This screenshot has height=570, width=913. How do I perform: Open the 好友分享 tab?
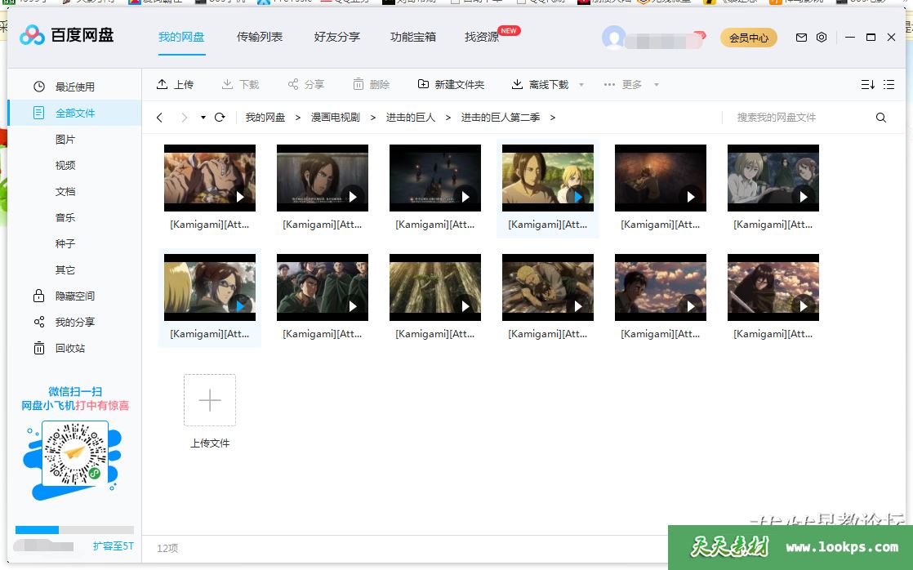pos(336,37)
